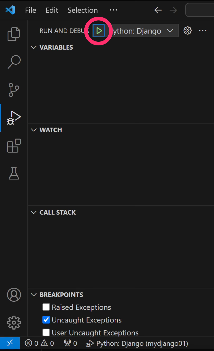Uncheck Uncaught Exceptions breakpoint
The height and width of the screenshot is (351, 214).
coord(46,320)
